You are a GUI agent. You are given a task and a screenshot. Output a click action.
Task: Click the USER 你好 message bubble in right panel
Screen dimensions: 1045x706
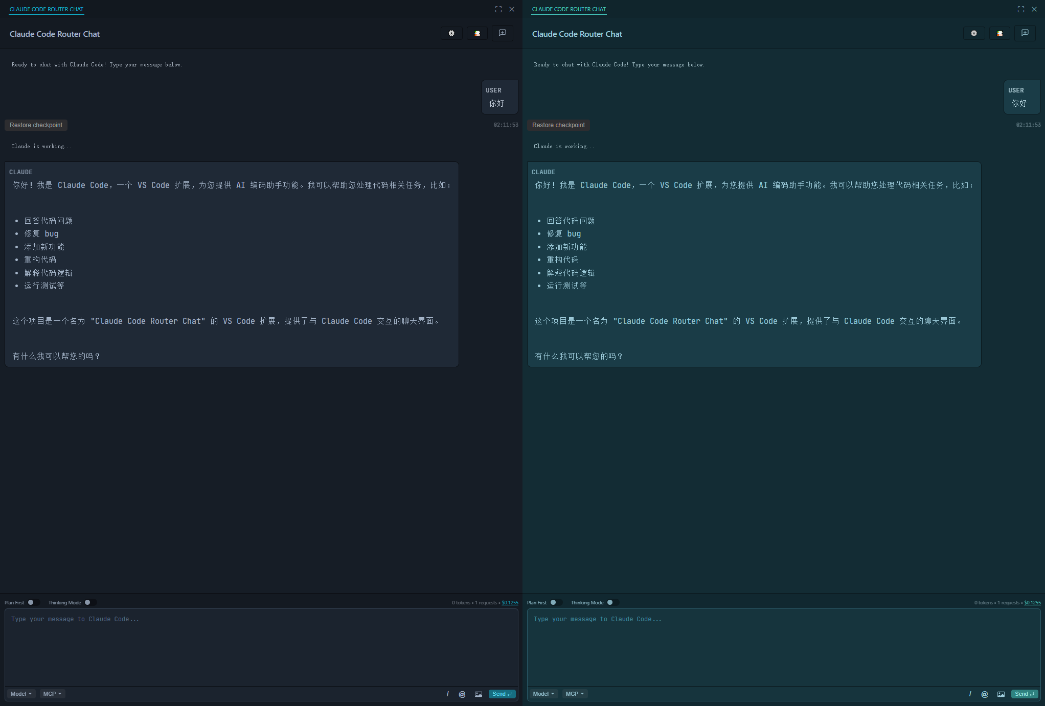click(1022, 97)
